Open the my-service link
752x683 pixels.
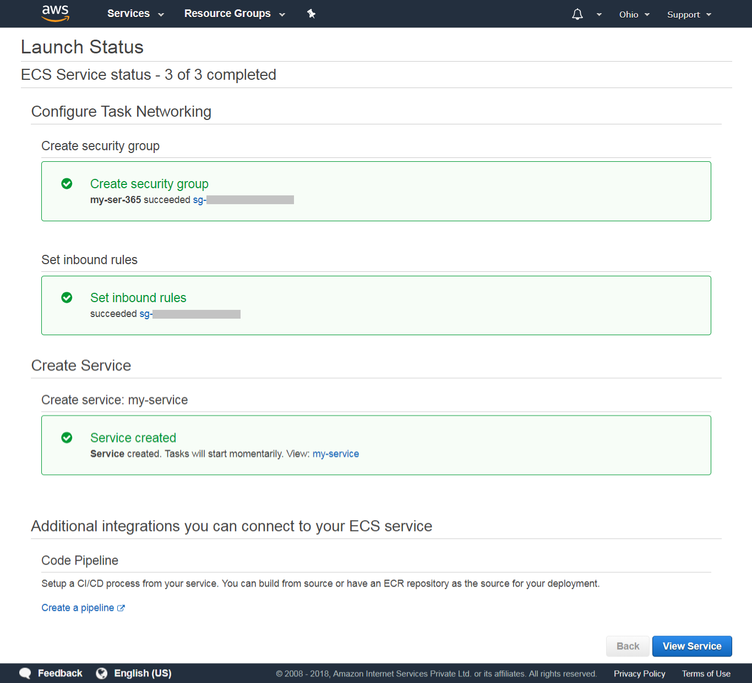tap(336, 454)
